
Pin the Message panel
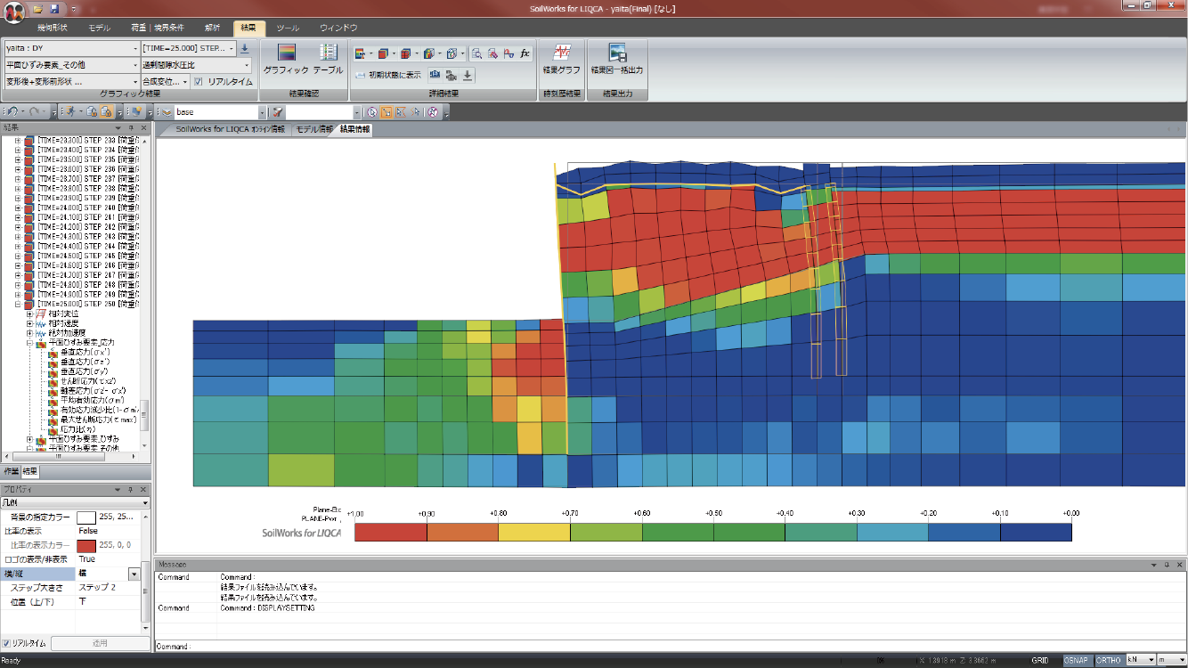(x=1166, y=565)
